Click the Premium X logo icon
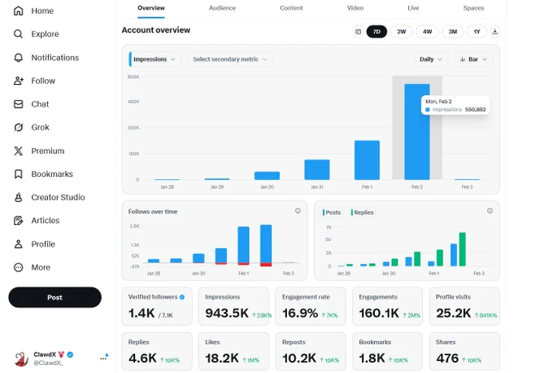 click(x=19, y=151)
